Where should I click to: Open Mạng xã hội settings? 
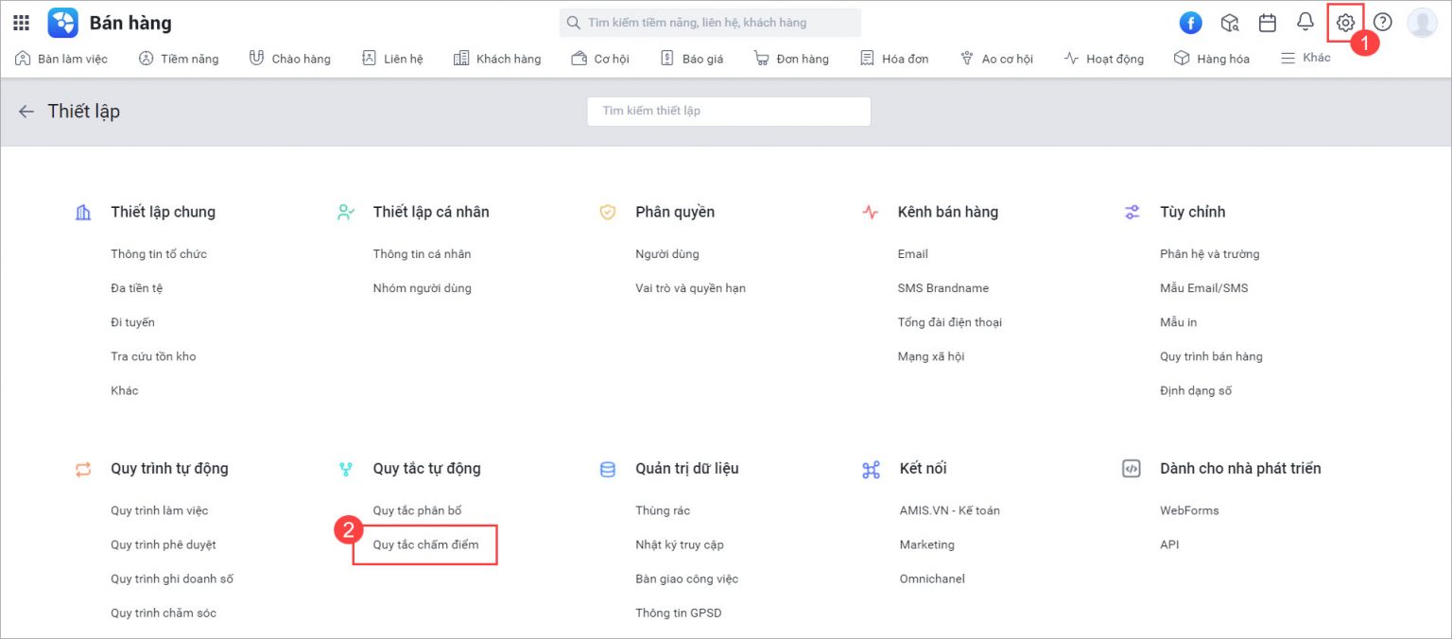coord(931,356)
